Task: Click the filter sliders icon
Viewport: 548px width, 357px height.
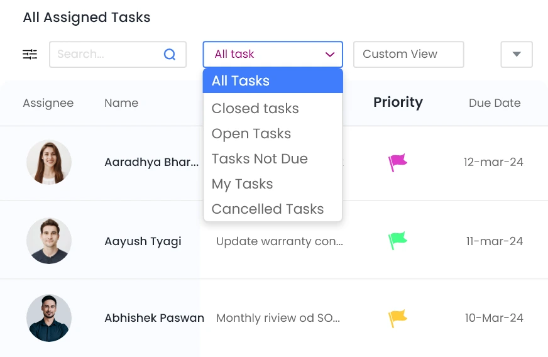Action: click(30, 55)
